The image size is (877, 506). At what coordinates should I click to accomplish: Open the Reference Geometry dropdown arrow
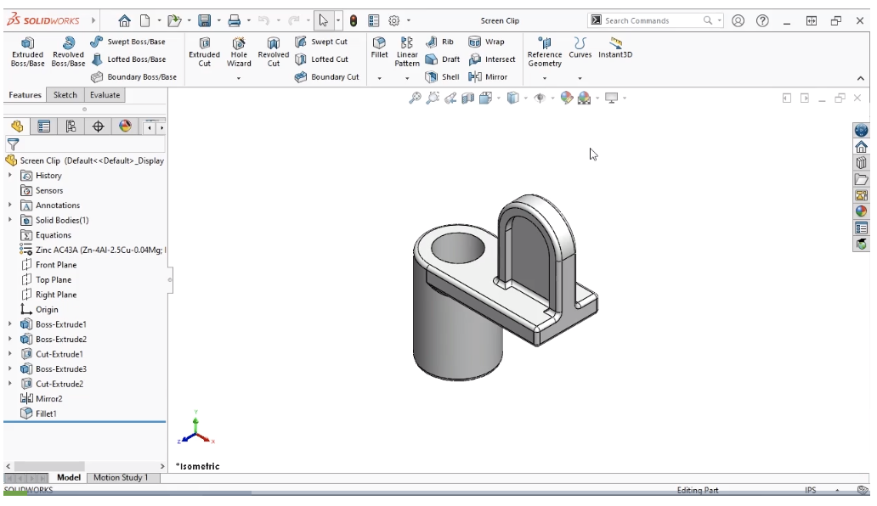(544, 78)
